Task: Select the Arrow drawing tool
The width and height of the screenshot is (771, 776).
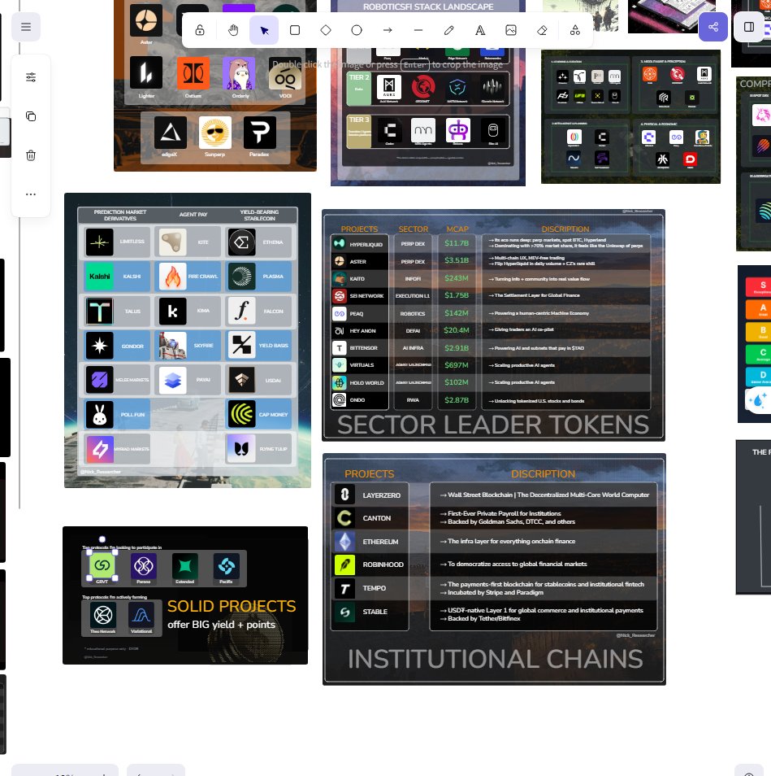Action: 388,30
